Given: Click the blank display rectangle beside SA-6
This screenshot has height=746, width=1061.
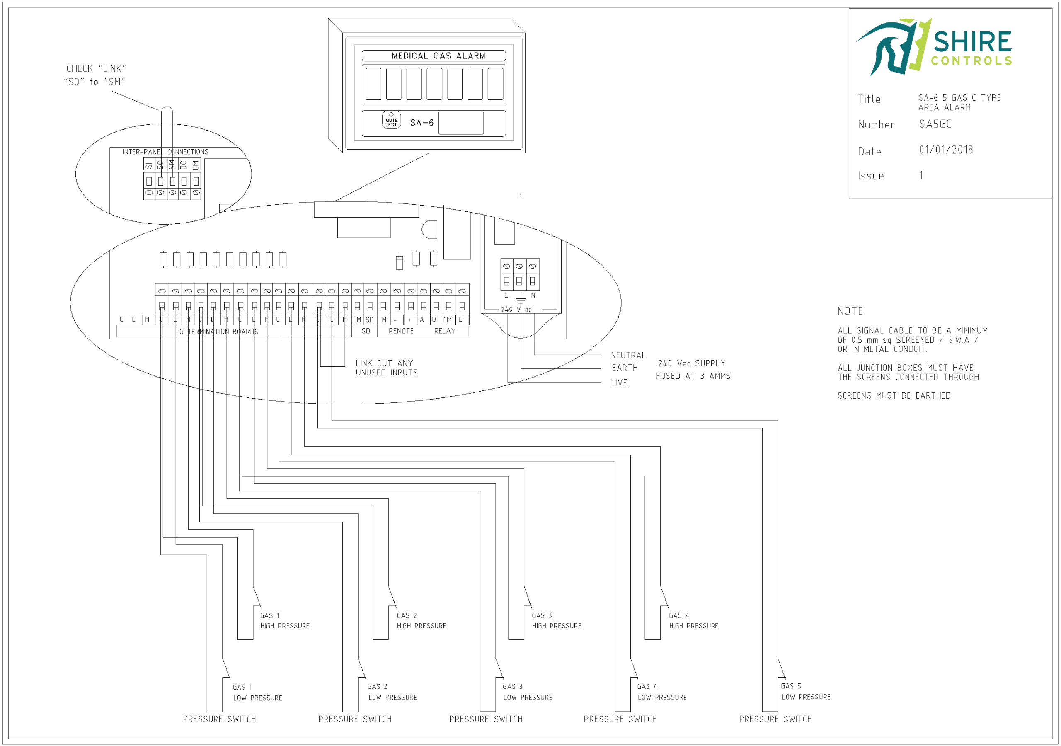Looking at the screenshot, I should [461, 123].
